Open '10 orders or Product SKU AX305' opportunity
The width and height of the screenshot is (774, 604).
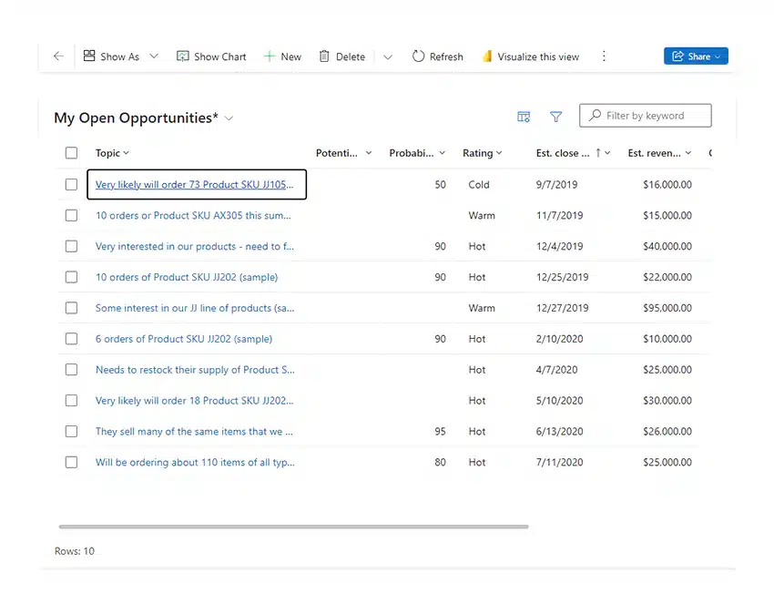pos(193,215)
